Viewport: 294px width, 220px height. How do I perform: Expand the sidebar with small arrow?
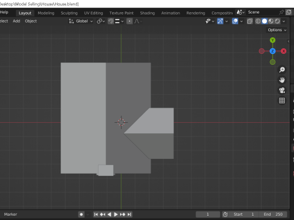pyautogui.click(x=288, y=42)
